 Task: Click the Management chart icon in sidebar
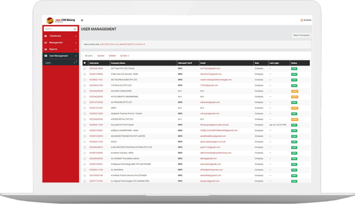pyautogui.click(x=46, y=43)
